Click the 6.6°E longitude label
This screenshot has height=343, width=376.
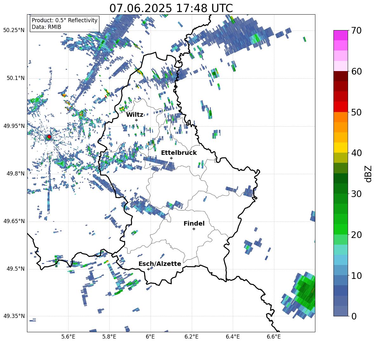pyautogui.click(x=274, y=337)
